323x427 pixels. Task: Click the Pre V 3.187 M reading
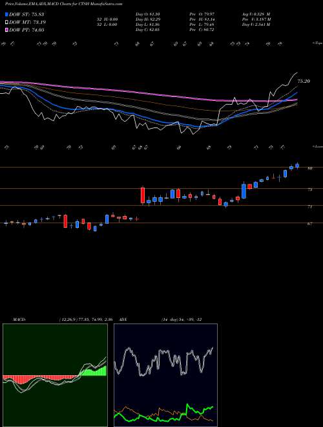(x=256, y=19)
